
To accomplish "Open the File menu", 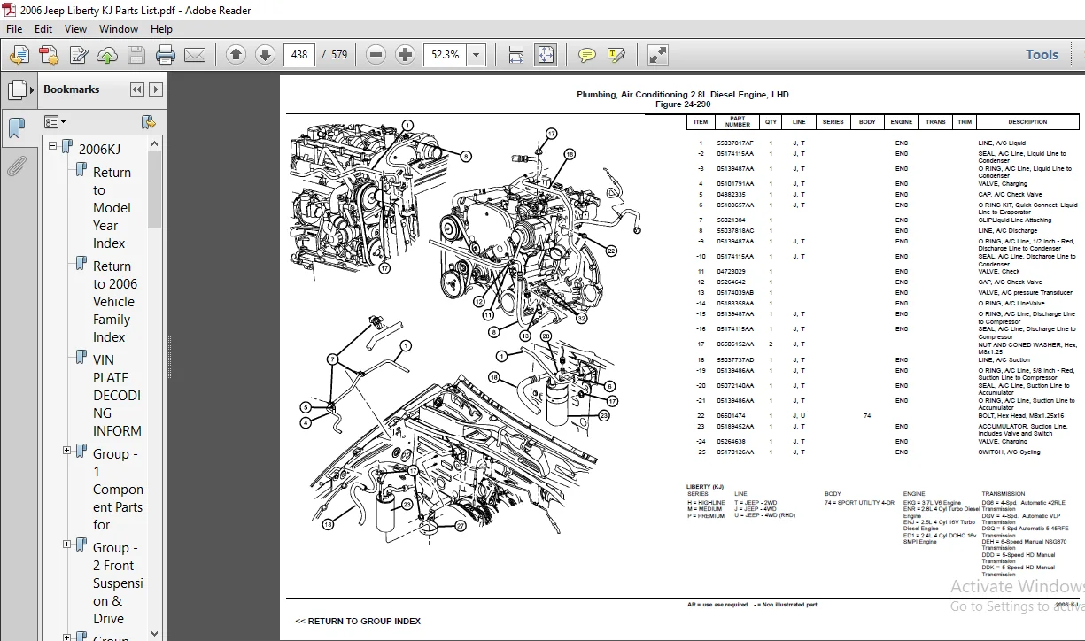I will 14,29.
